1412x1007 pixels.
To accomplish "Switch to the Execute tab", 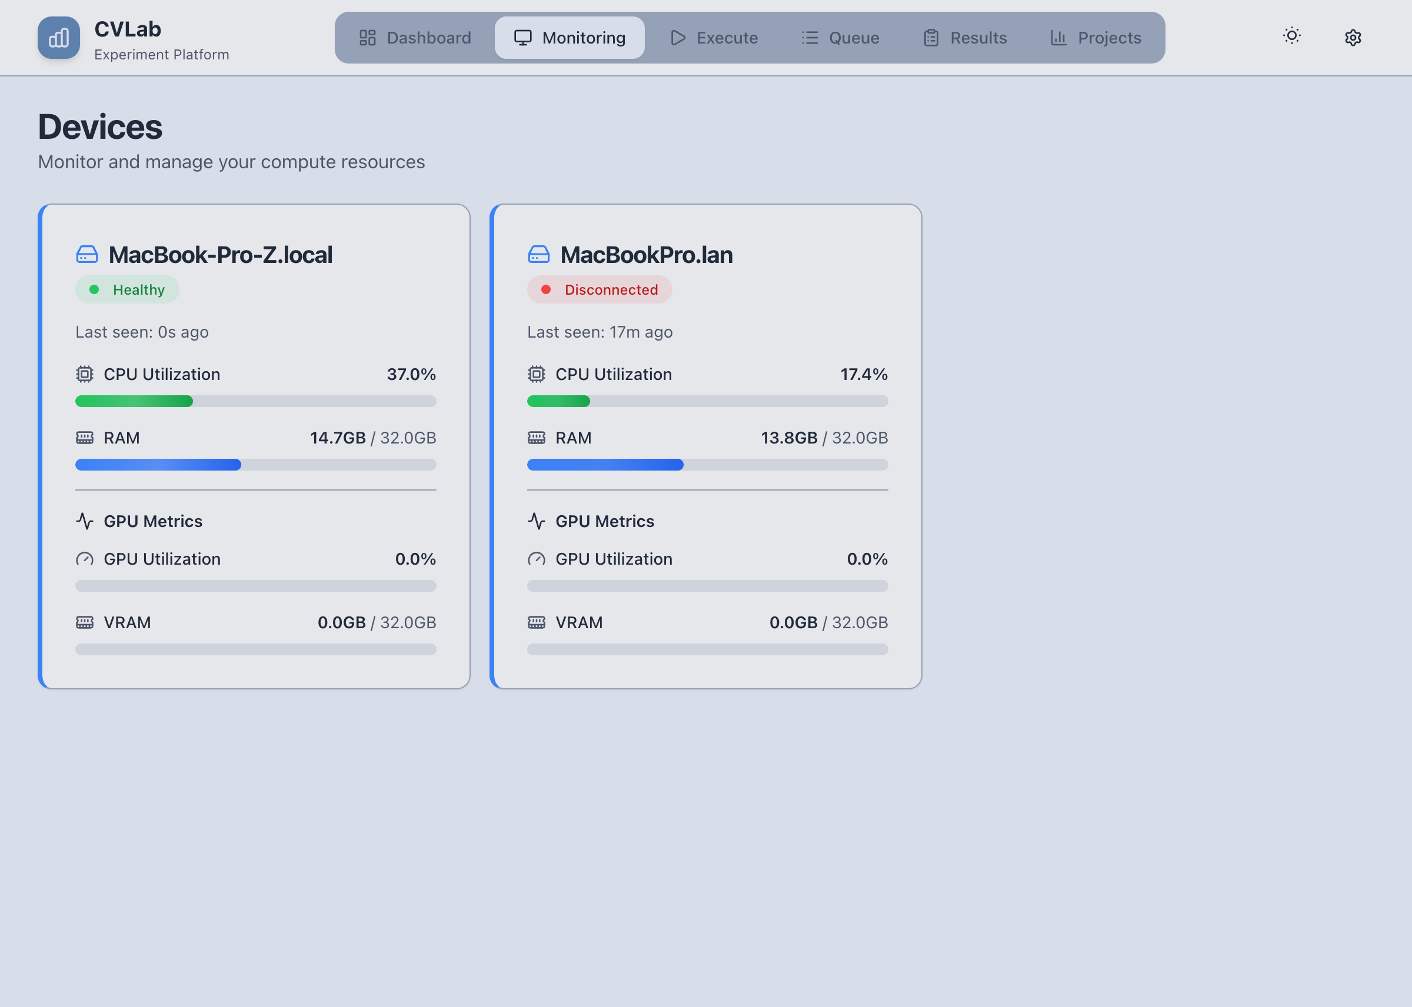I will [x=714, y=38].
